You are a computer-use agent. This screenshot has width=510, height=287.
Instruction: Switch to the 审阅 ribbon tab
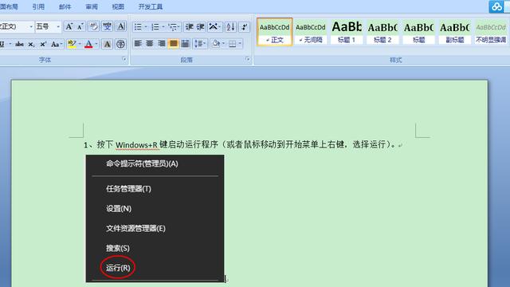[x=92, y=6]
